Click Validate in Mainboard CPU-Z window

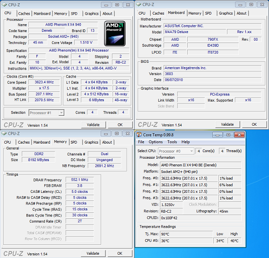tap(227, 124)
